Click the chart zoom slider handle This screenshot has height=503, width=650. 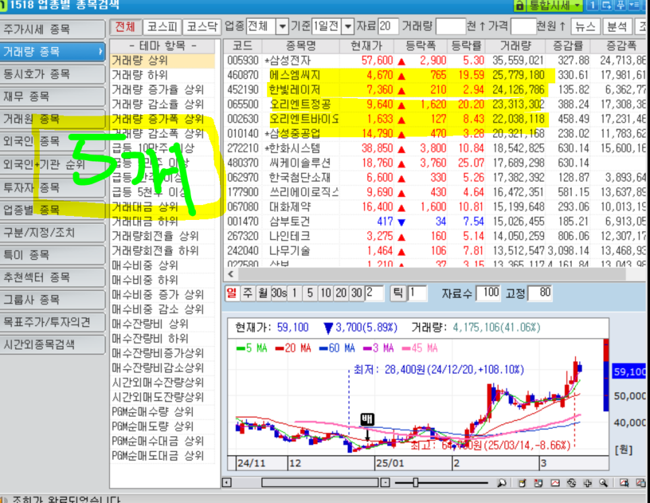(415, 483)
